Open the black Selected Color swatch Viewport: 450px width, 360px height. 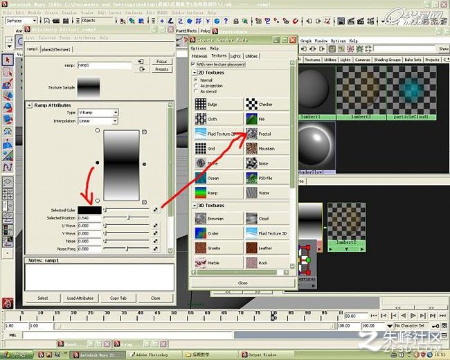pyautogui.click(x=89, y=210)
